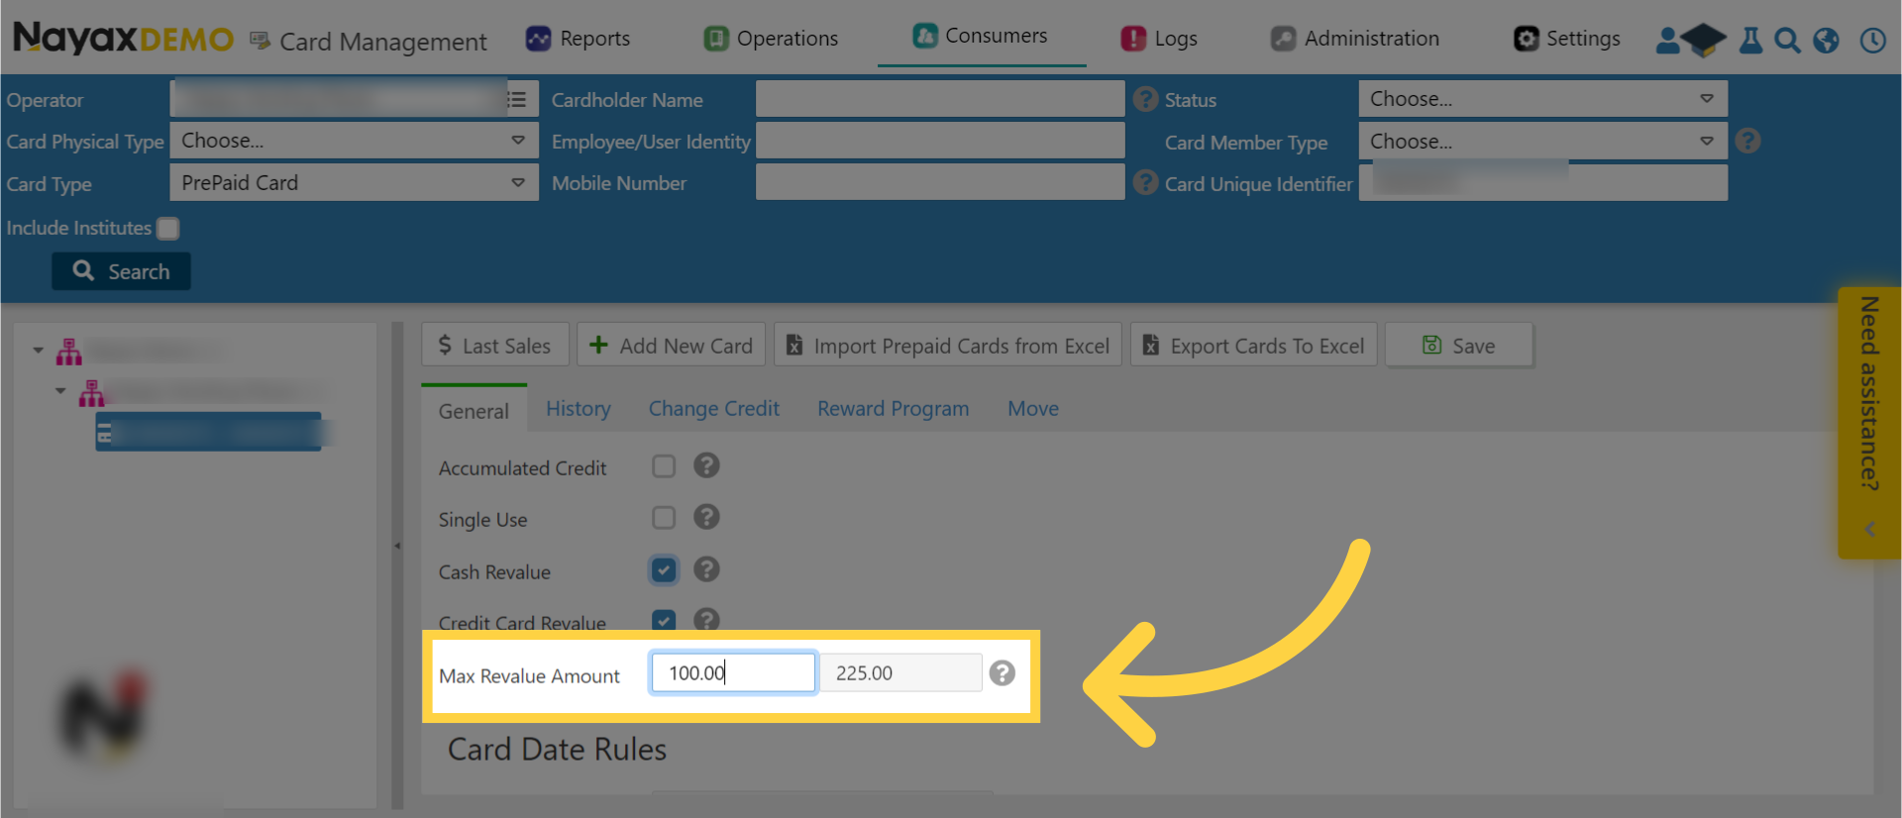This screenshot has width=1902, height=818.
Task: Switch to the Change Credit tab
Action: [713, 409]
